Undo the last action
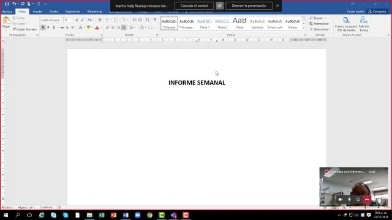The image size is (392, 220). [14, 4]
